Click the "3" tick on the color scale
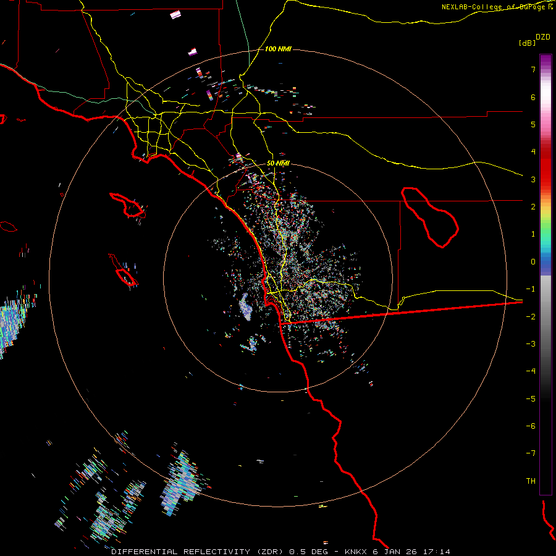556x556 pixels. click(x=533, y=179)
